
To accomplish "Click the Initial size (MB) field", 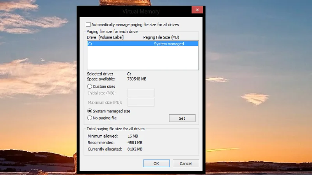I will click(141, 93).
